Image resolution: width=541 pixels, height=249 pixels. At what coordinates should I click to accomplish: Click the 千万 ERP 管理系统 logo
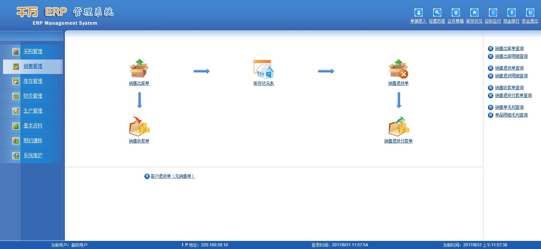[65, 16]
